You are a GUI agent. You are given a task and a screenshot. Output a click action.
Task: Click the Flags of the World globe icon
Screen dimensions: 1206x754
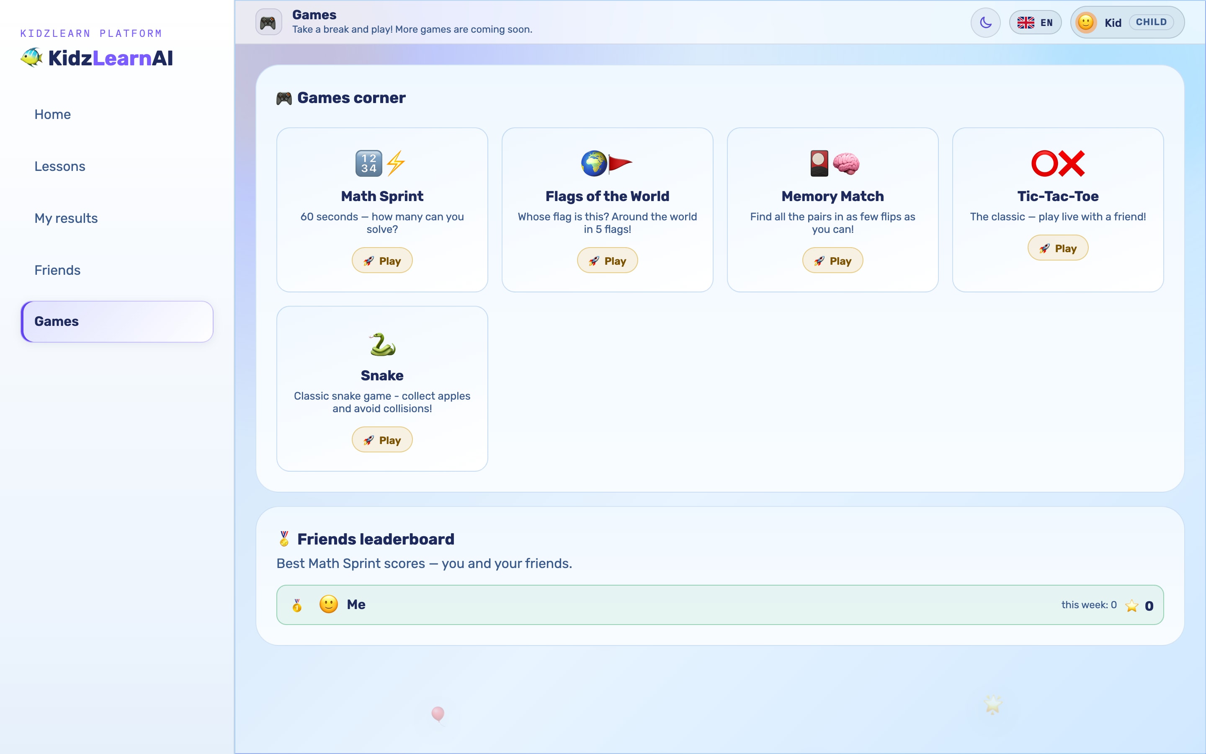click(594, 163)
